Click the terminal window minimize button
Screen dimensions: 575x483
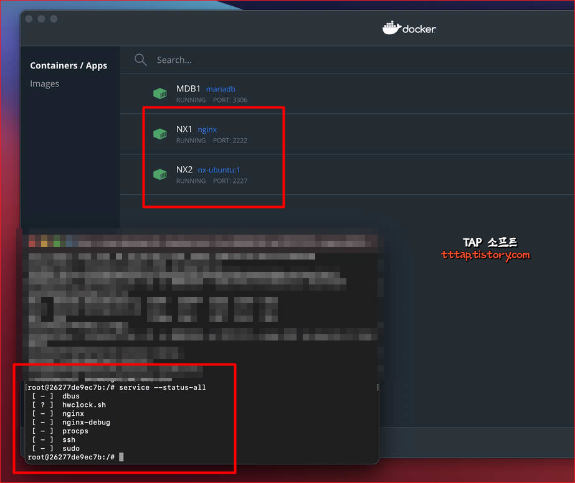coord(44,244)
